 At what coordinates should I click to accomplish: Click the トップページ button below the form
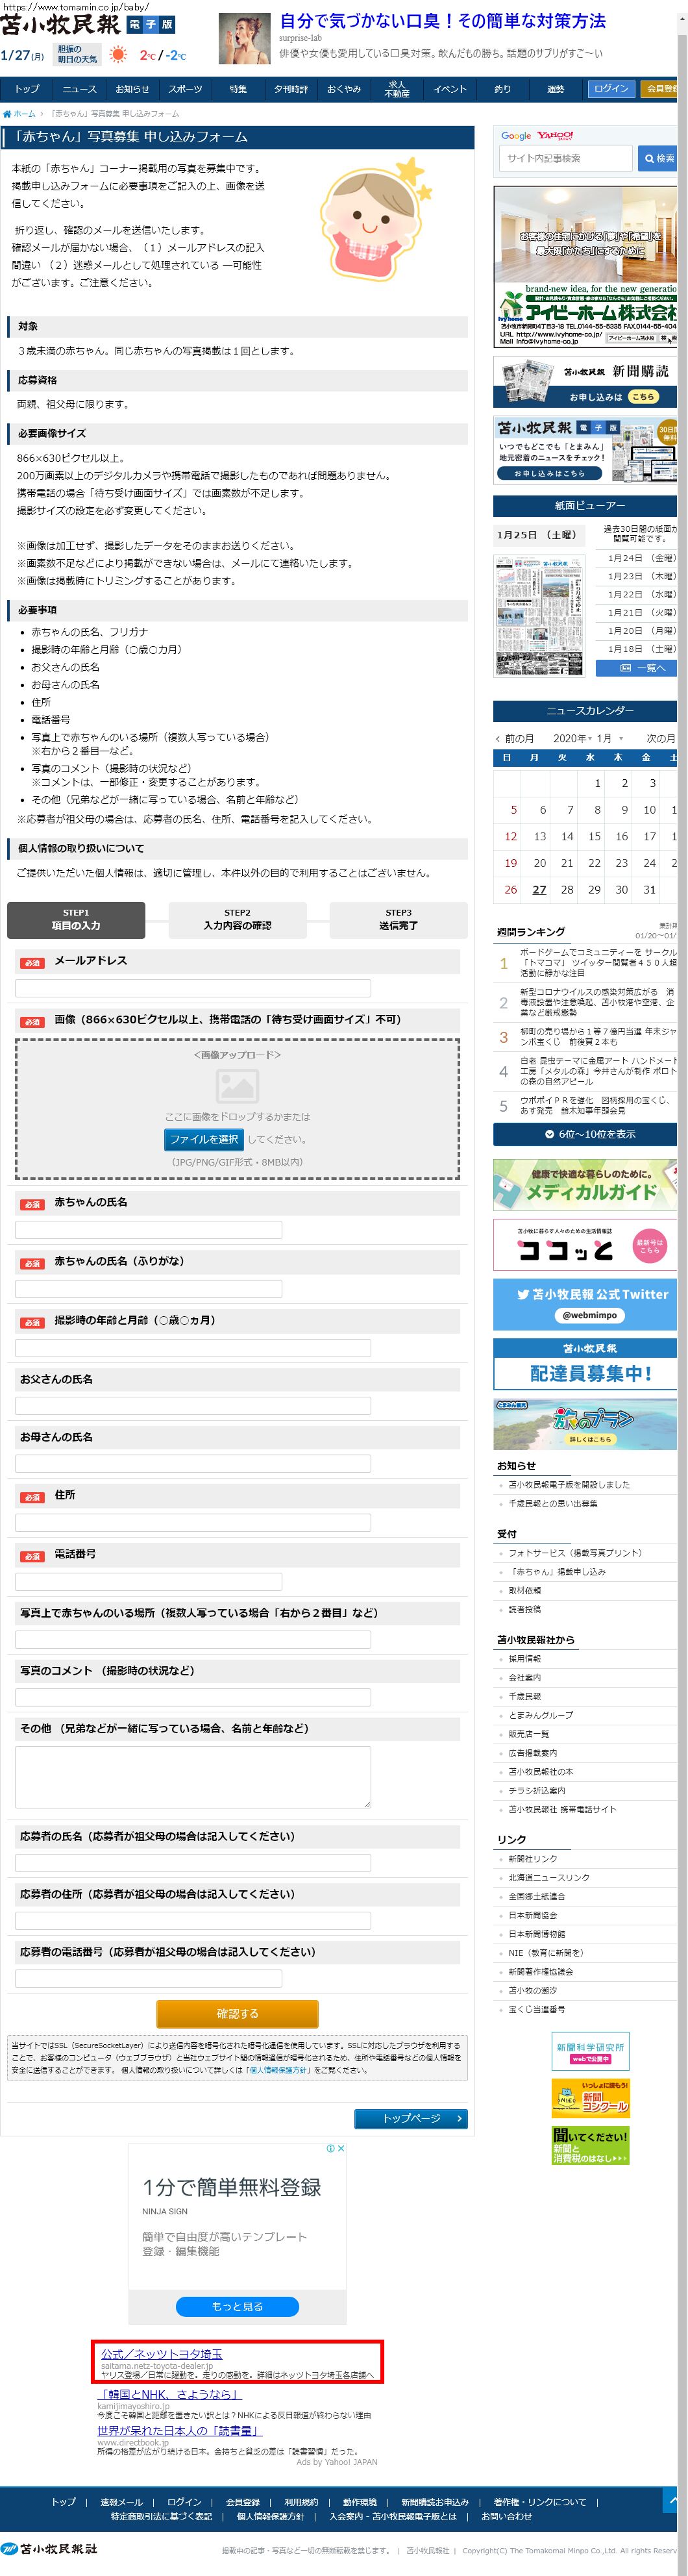(x=411, y=2119)
